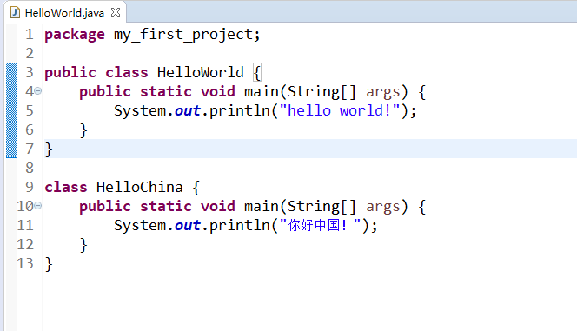The height and width of the screenshot is (331, 577).
Task: Click the "hello world!" string literal
Action: [340, 110]
